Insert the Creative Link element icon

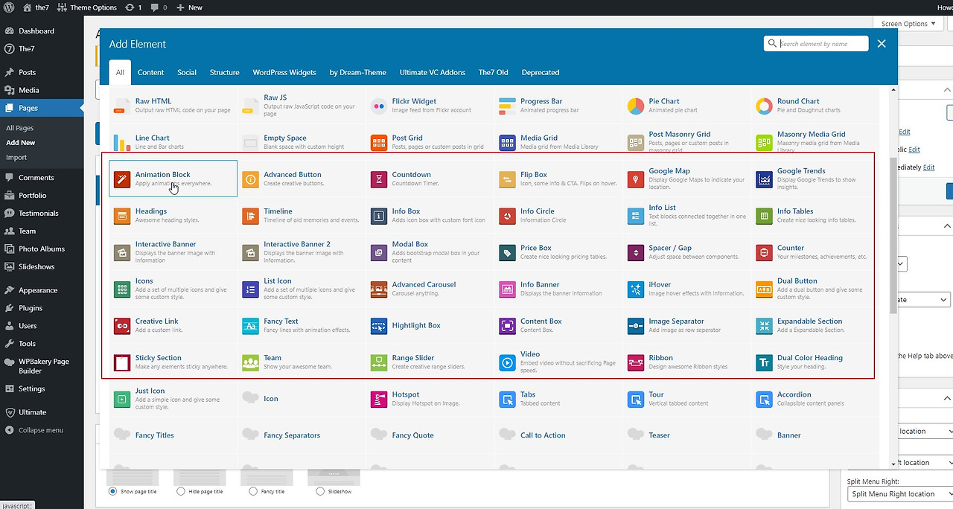pyautogui.click(x=122, y=326)
